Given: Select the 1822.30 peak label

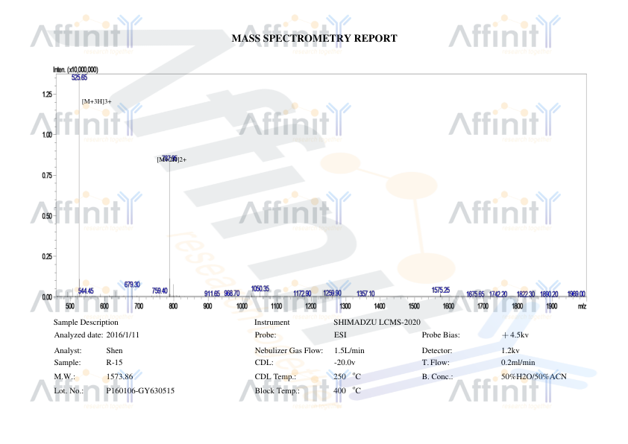Looking at the screenshot, I should pos(526,294).
